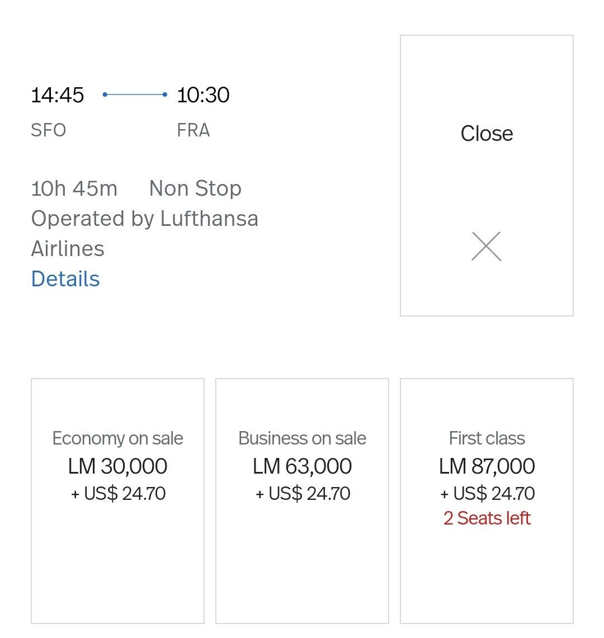Image resolution: width=604 pixels, height=638 pixels.
Task: Click the red 2 Seats left notice
Action: (x=487, y=518)
